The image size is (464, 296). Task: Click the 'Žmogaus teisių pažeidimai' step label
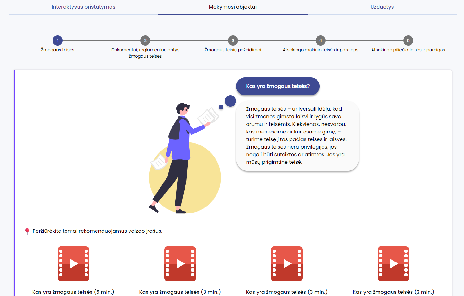(233, 50)
